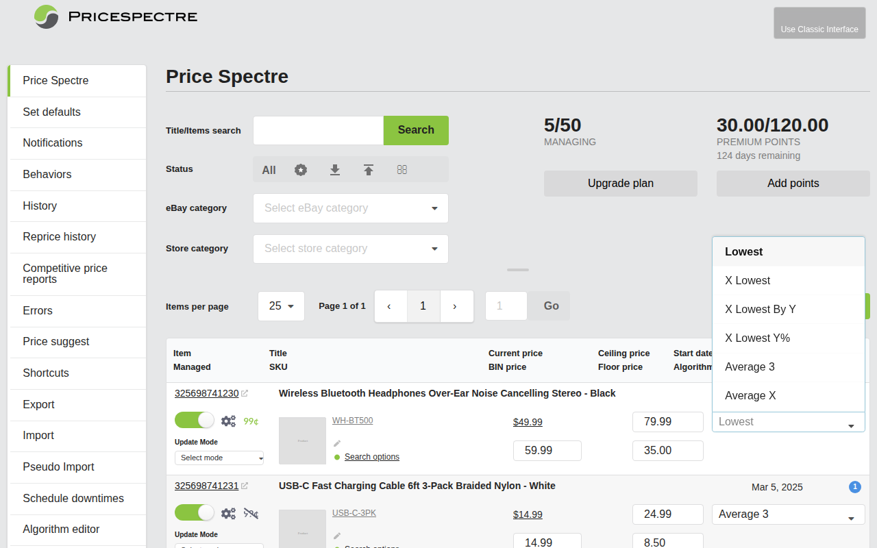The width and height of the screenshot is (877, 548).
Task: Open repricing settings gears for WH-BT500
Action: (228, 420)
